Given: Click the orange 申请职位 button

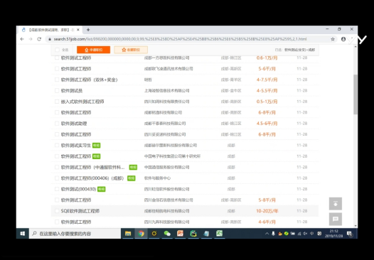Looking at the screenshot, I should [x=94, y=50].
